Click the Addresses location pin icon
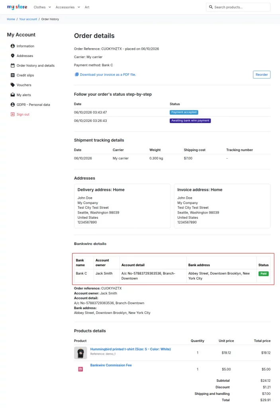280x408 pixels. tap(12, 56)
